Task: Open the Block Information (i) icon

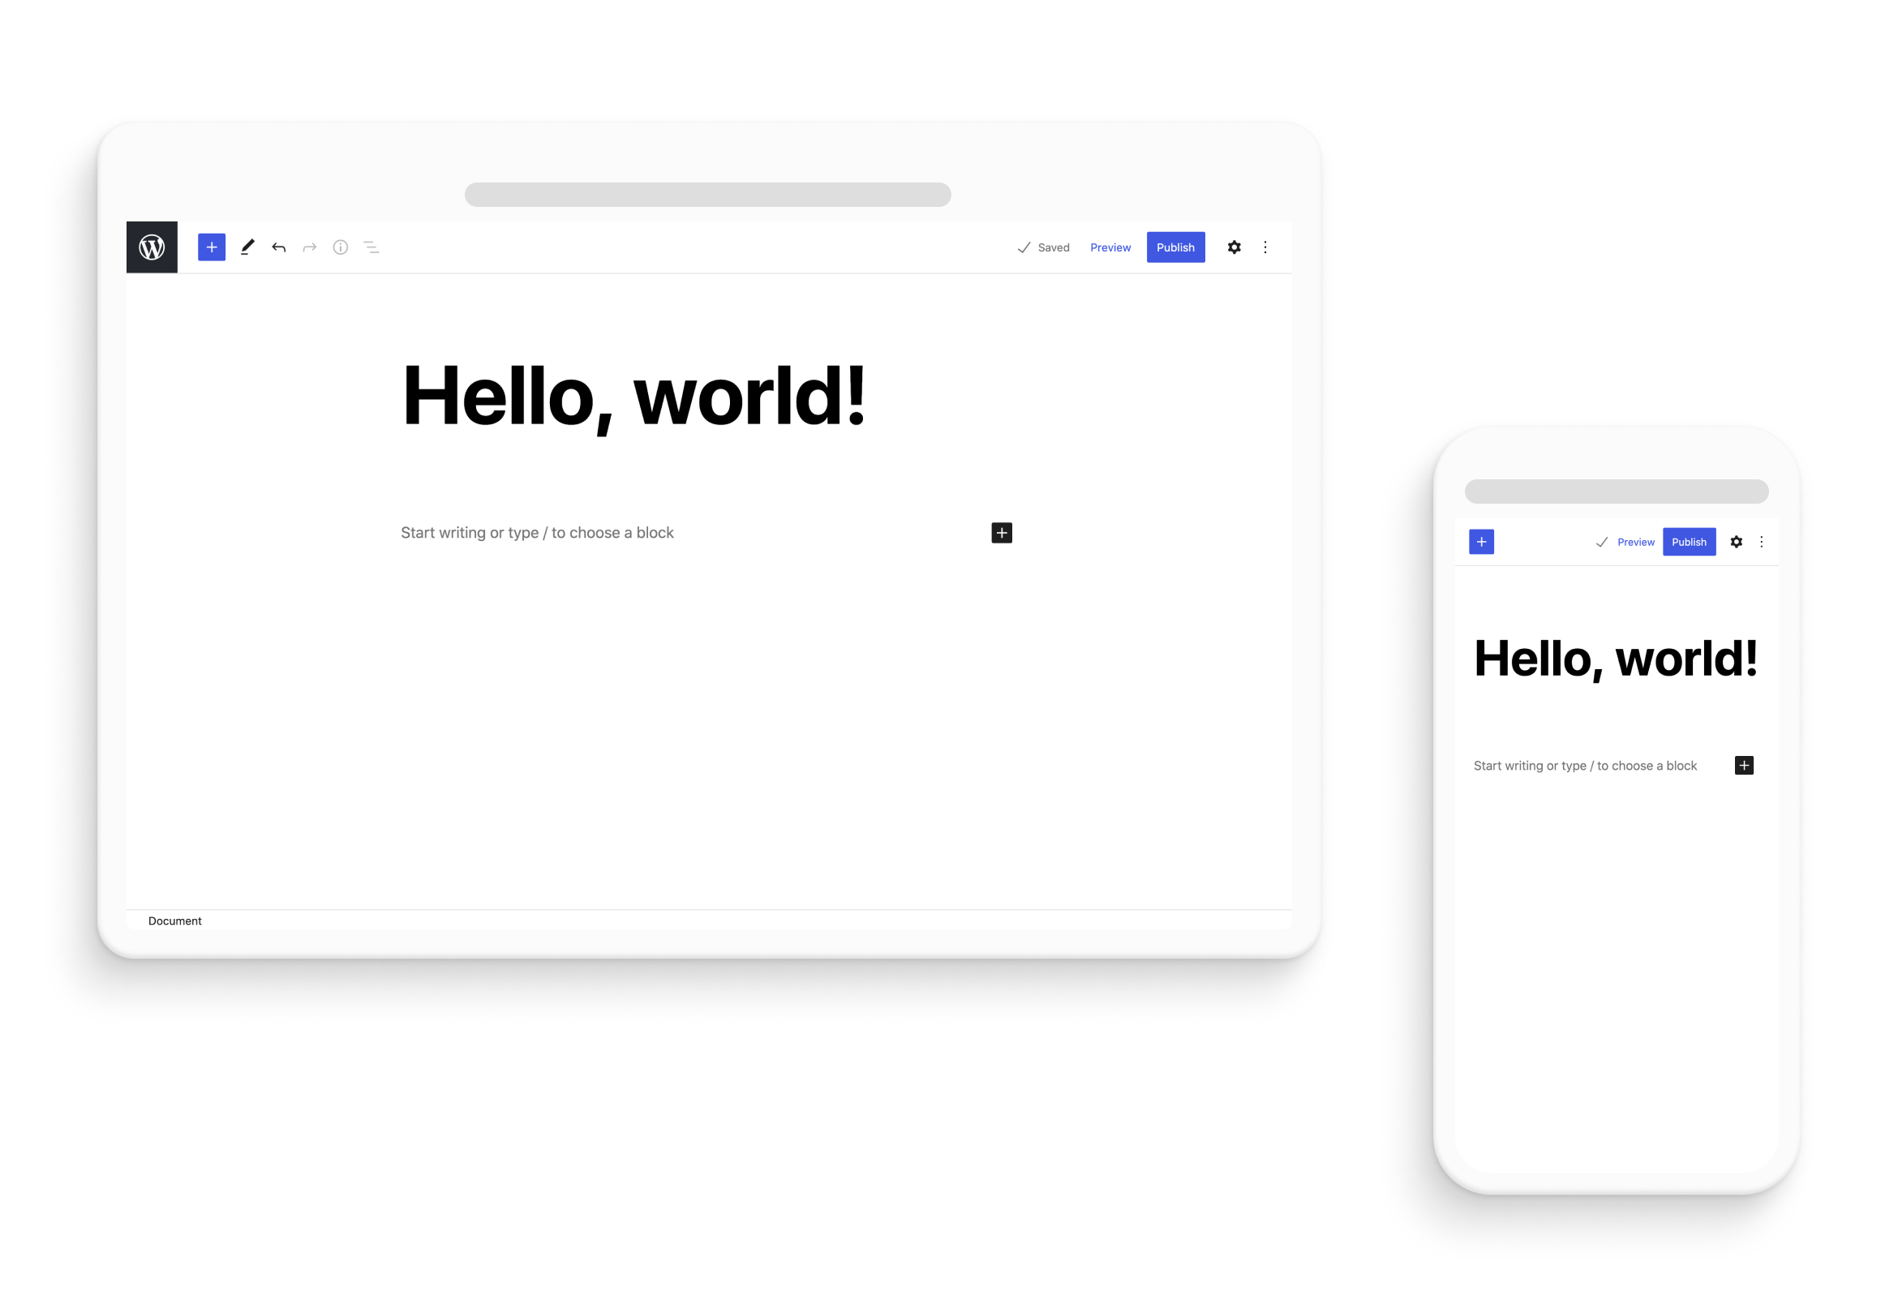Action: click(x=339, y=247)
